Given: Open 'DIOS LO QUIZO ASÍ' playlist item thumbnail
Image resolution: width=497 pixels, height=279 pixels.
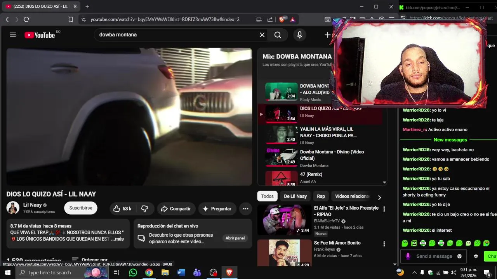Looking at the screenshot, I should (281, 114).
